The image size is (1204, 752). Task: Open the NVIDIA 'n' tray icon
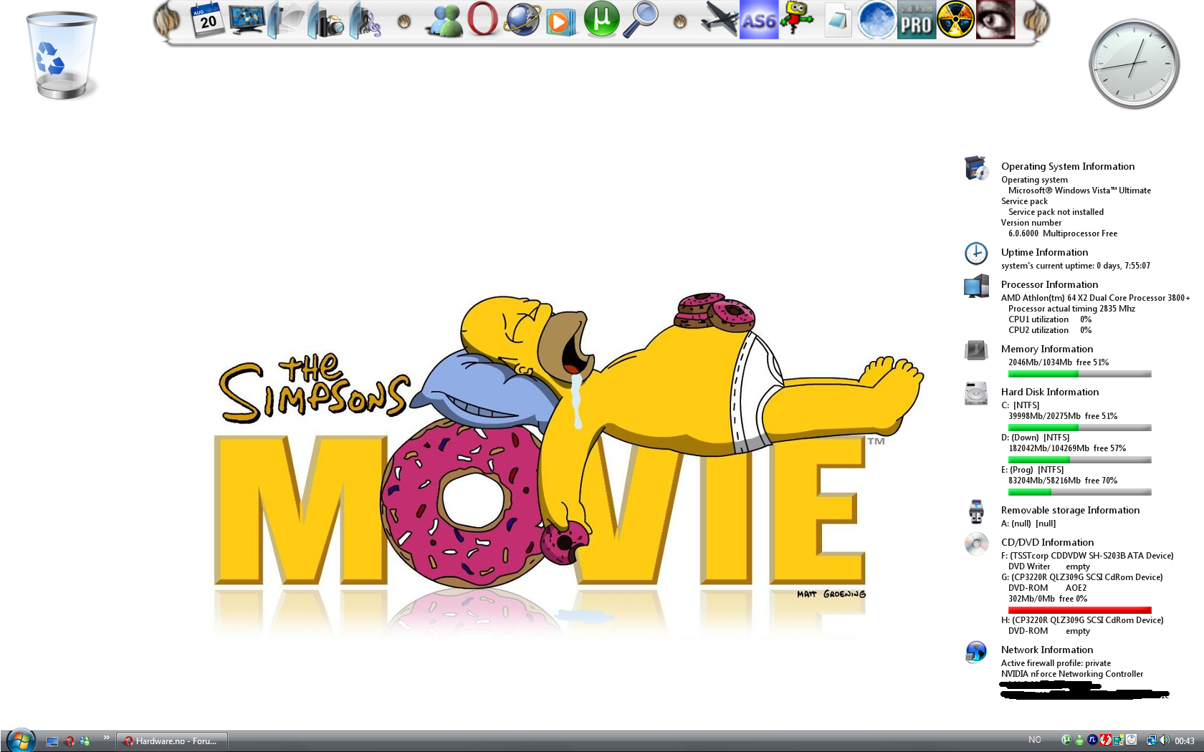tap(1092, 741)
